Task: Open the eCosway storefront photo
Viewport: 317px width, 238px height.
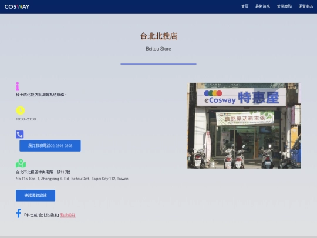Action: coord(244,126)
